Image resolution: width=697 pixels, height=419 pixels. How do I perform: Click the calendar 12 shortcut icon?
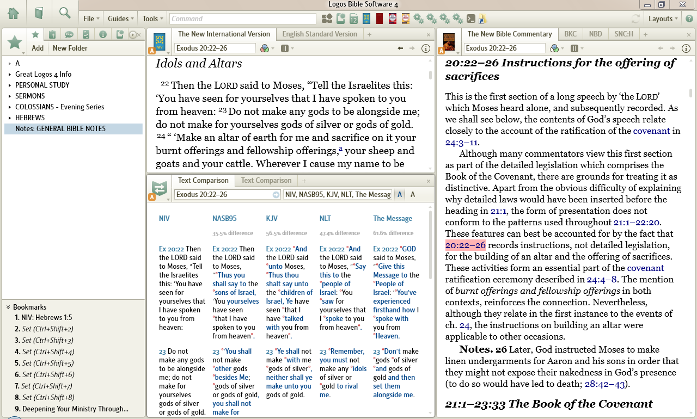coord(353,19)
